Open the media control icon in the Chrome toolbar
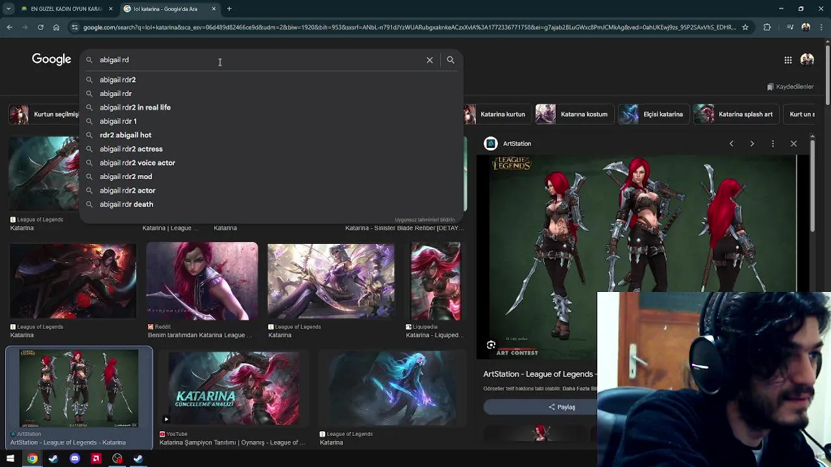The image size is (831, 467). [x=789, y=27]
